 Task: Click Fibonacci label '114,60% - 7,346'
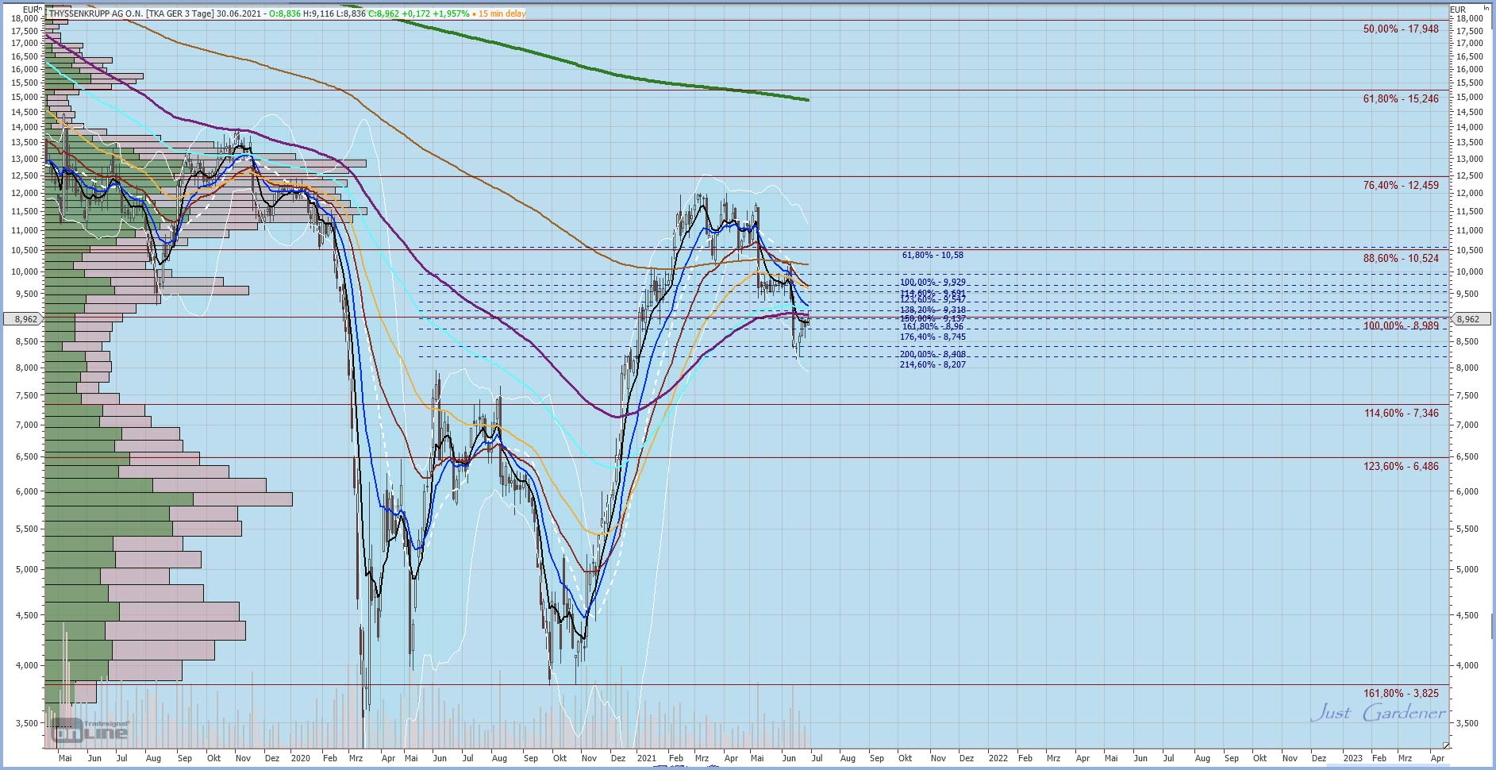click(x=1401, y=414)
